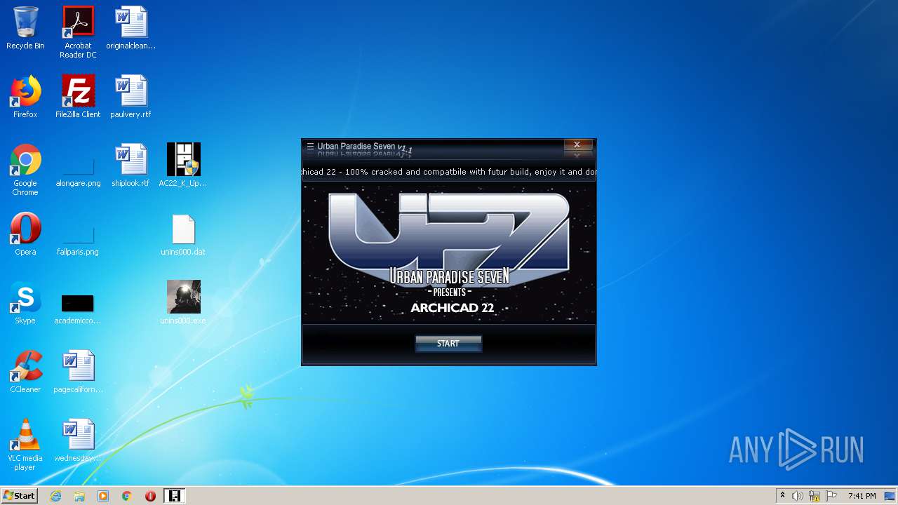Viewport: 898px width, 505px height.
Task: Click the START button in the installer
Action: coord(448,344)
